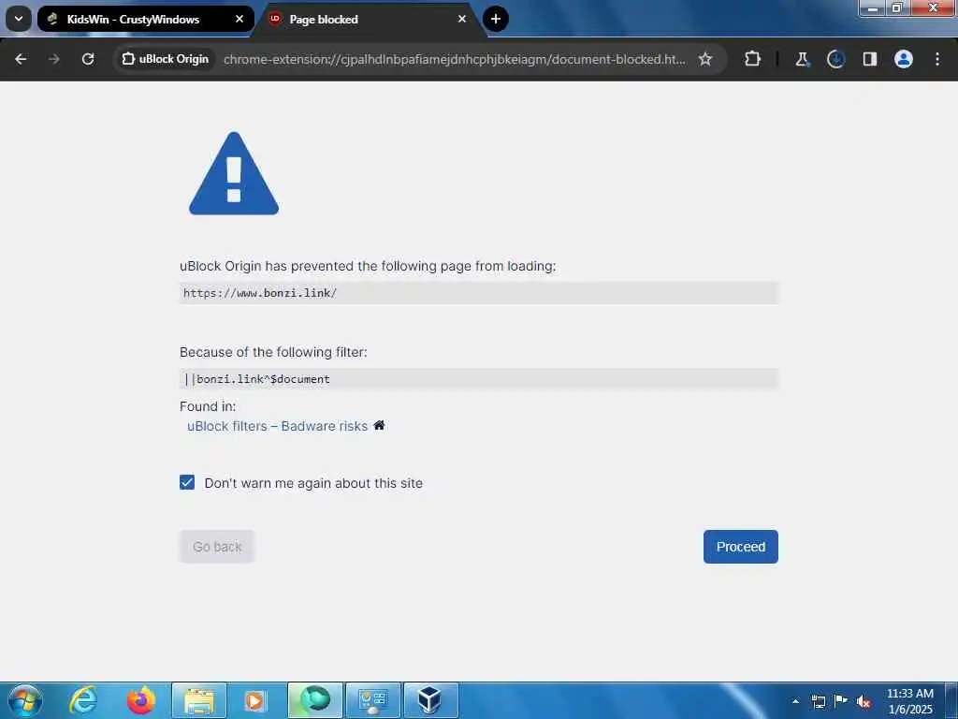Focus the address bar URL

[454, 59]
